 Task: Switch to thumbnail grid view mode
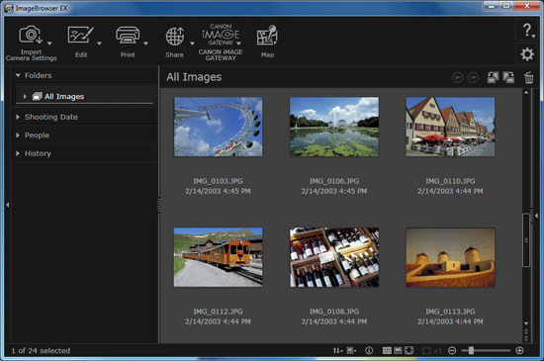pos(387,350)
